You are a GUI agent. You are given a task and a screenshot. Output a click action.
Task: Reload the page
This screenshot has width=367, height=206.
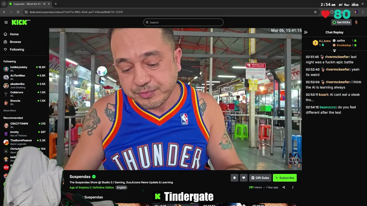[18, 12]
